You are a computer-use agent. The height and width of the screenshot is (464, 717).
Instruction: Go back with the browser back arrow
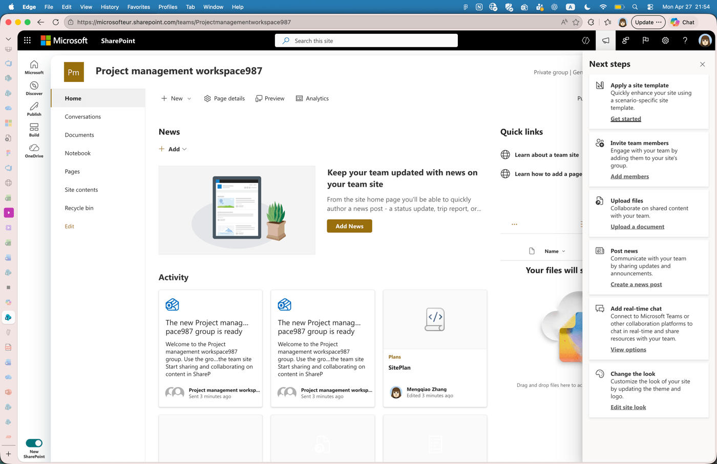click(40, 22)
